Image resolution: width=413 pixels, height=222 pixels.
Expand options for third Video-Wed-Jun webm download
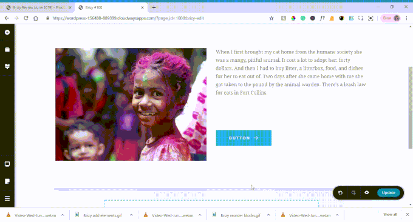tap(337, 215)
